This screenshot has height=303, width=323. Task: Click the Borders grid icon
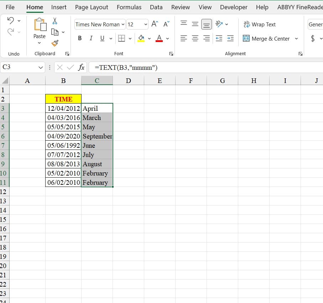point(122,38)
